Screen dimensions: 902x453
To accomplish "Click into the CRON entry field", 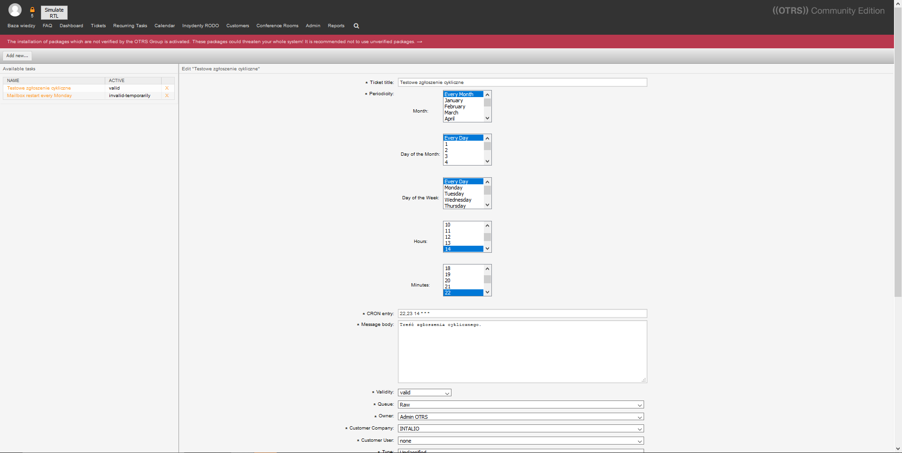I will click(522, 313).
